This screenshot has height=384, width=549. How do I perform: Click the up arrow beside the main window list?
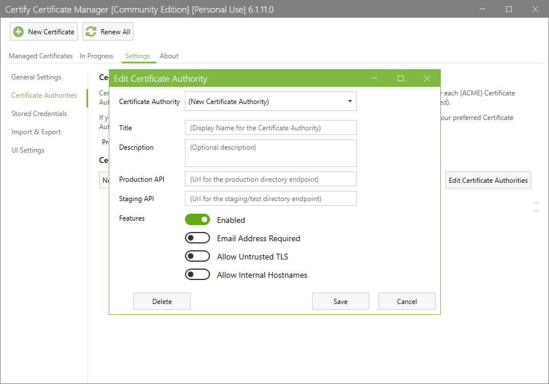536,203
